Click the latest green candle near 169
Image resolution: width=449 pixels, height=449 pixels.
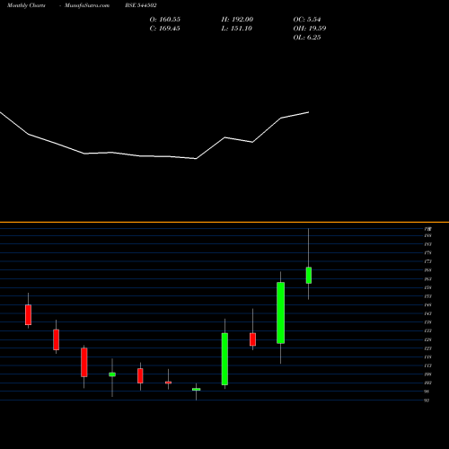(x=309, y=275)
